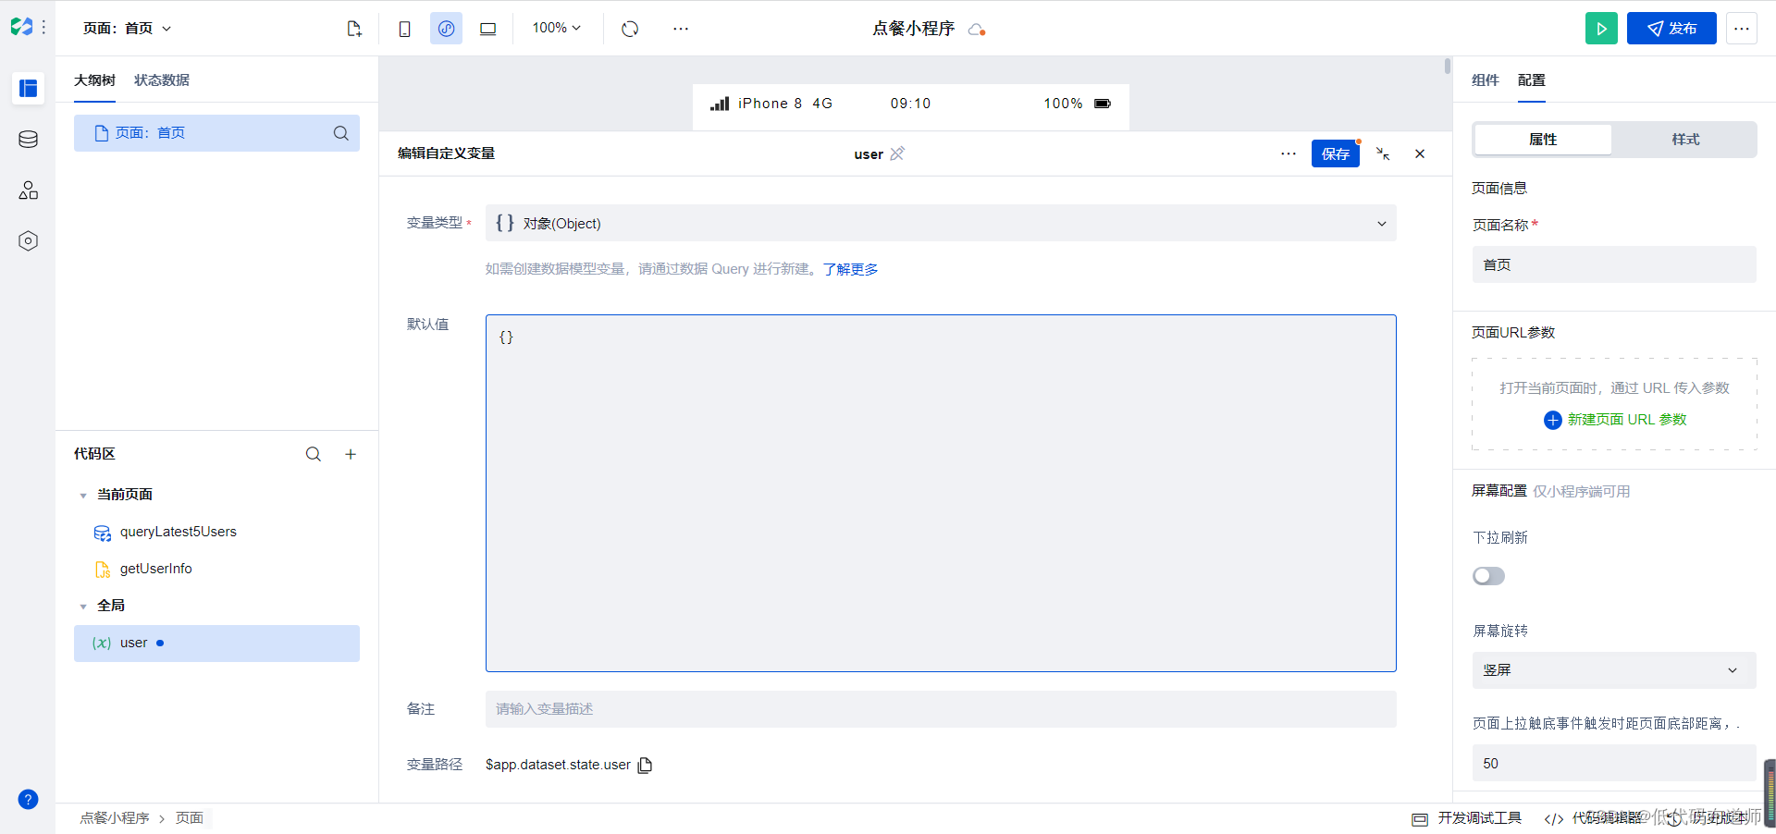Image resolution: width=1776 pixels, height=834 pixels.
Task: Click the refresh canvas icon
Action: [x=630, y=29]
